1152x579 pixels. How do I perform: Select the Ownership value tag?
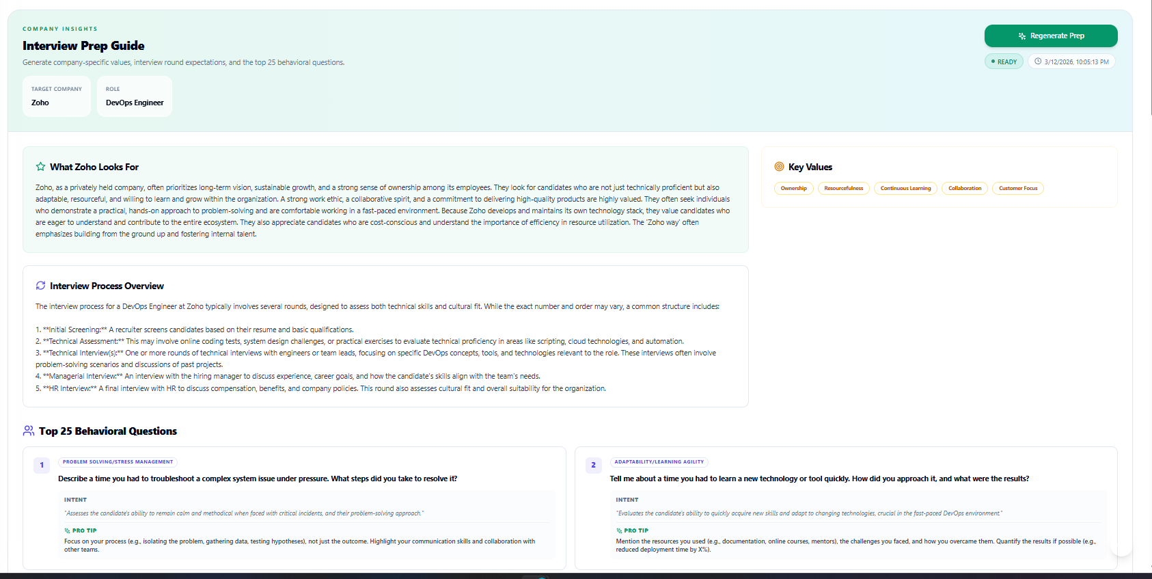coord(794,188)
